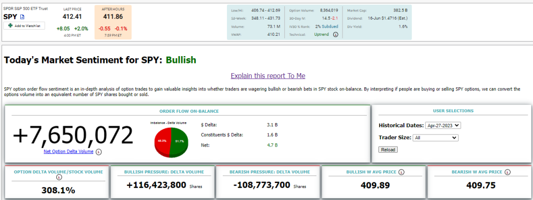The image size is (533, 200).
Task: Open info icon beside Uptrend technical
Action: tap(336, 35)
